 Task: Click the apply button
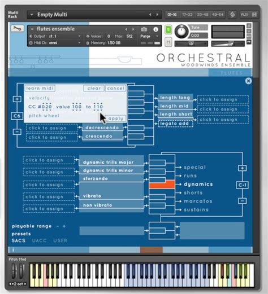[x=115, y=119]
